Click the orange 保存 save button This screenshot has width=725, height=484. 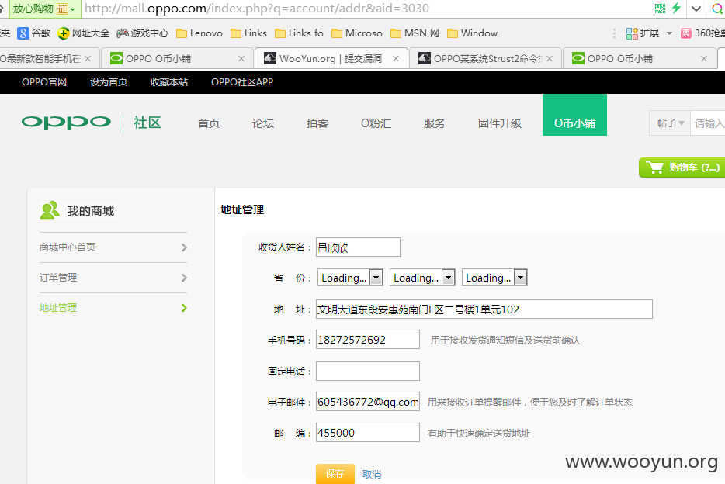pos(335,474)
